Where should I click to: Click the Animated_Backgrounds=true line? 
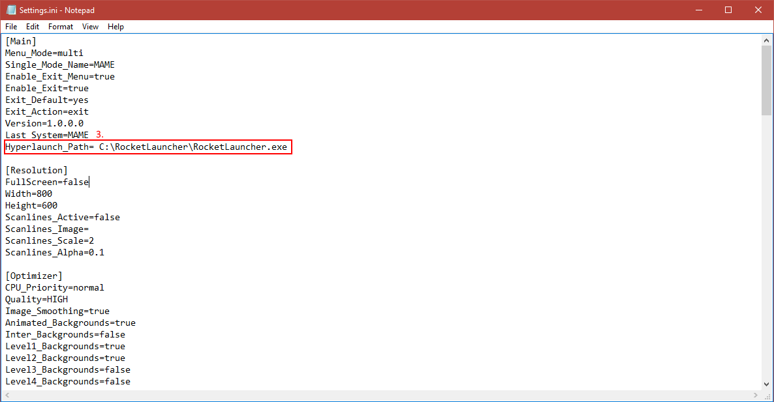(x=70, y=323)
